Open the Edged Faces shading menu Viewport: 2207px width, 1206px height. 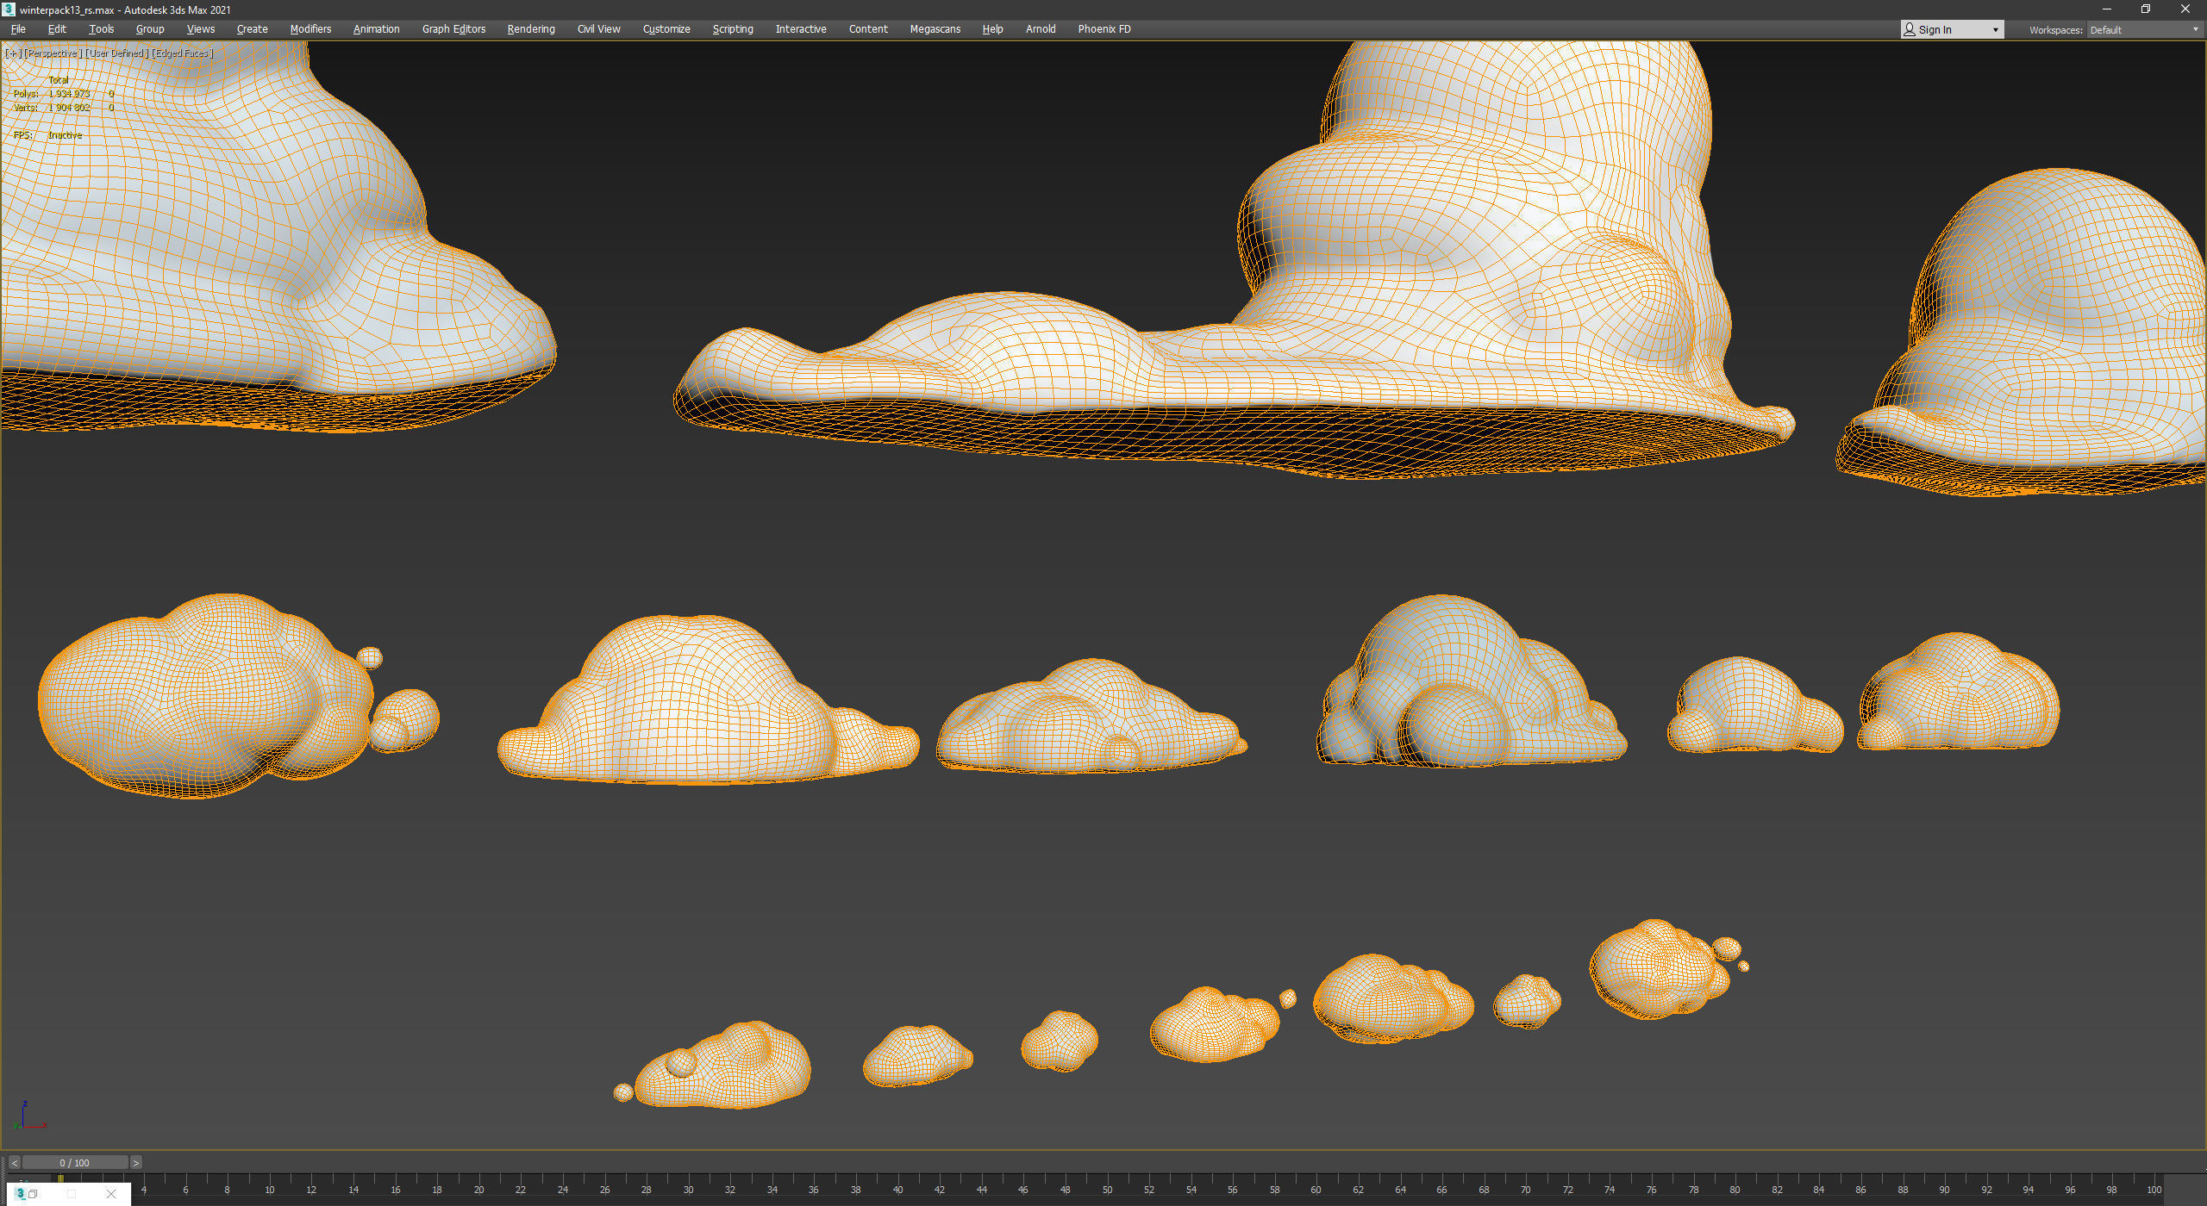(x=182, y=53)
